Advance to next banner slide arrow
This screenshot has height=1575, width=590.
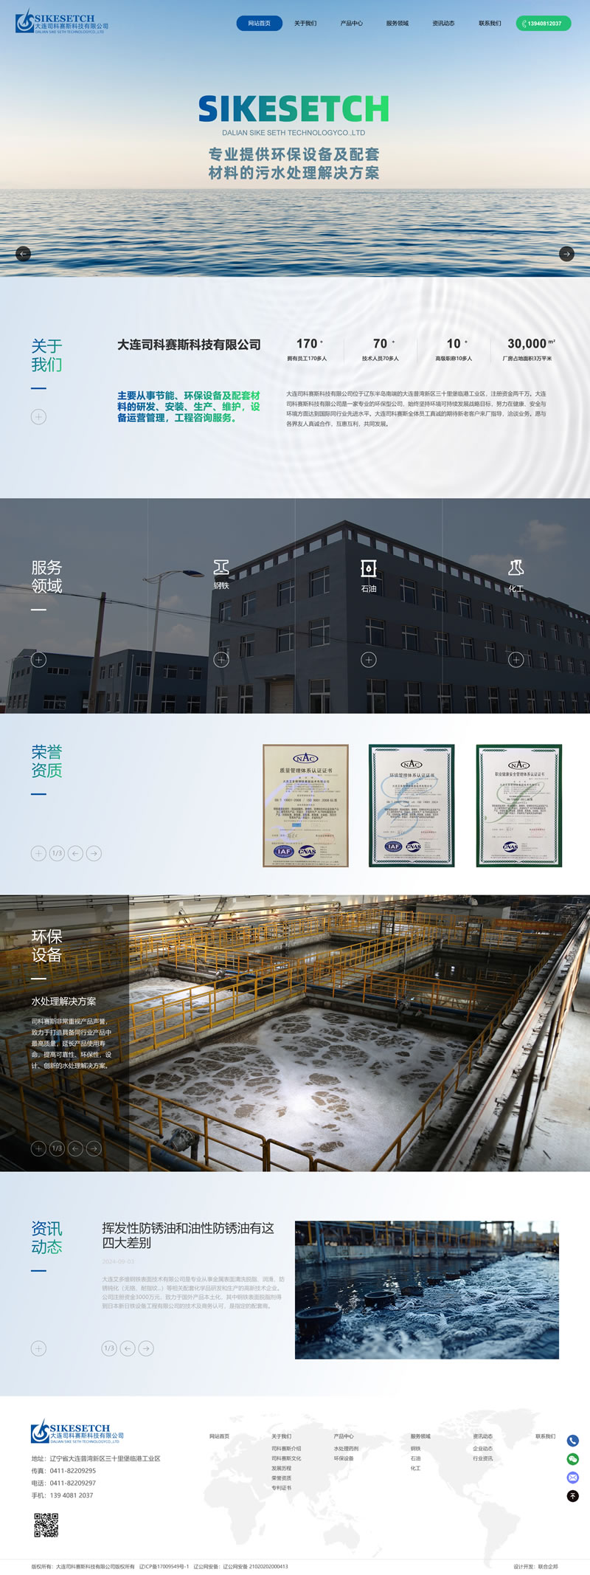[x=566, y=254]
